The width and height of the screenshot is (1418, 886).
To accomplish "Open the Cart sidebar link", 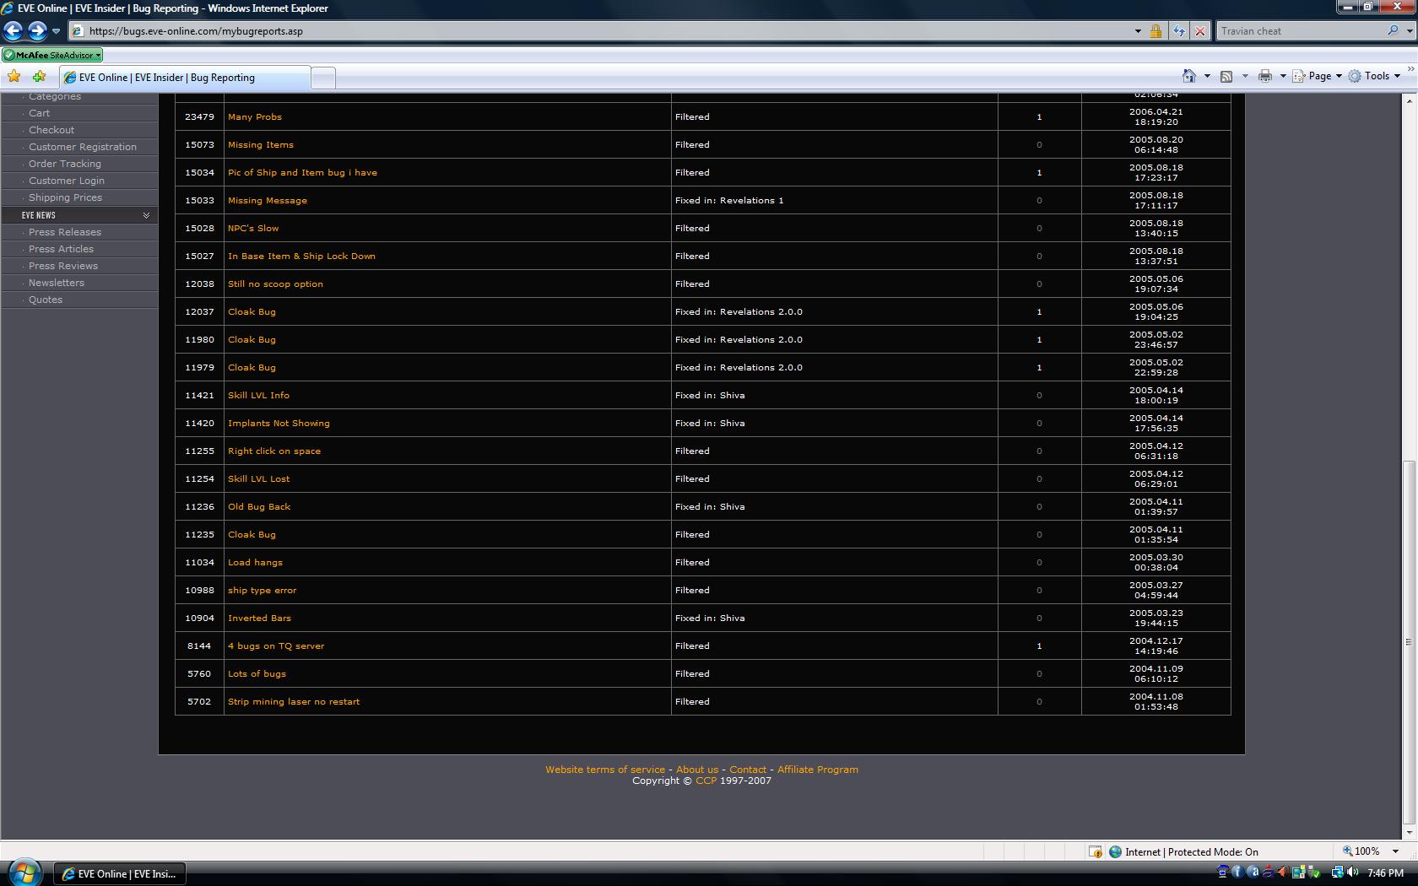I will (39, 113).
